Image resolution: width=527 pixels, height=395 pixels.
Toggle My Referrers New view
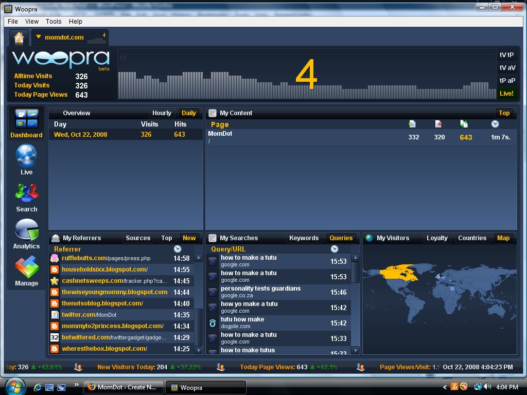[189, 238]
